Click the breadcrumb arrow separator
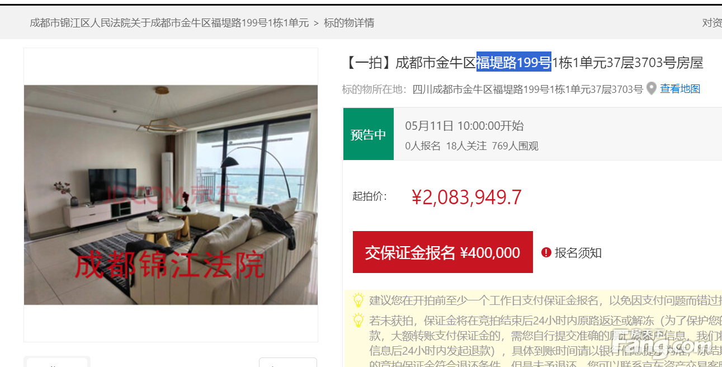This screenshot has height=367, width=722. 316,23
